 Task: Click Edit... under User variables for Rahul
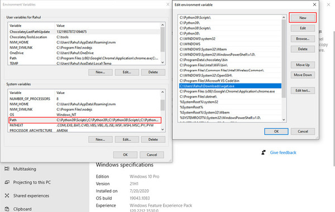coord(127,72)
